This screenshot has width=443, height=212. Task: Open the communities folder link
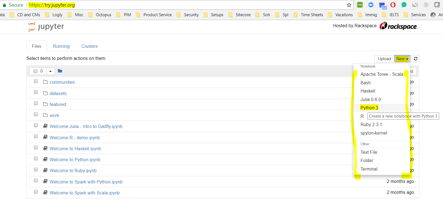point(62,82)
